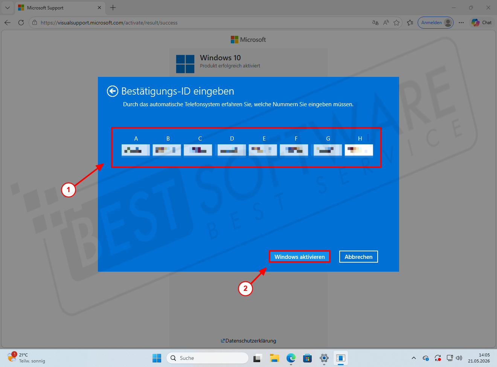Select confirmation ID field F

point(294,150)
